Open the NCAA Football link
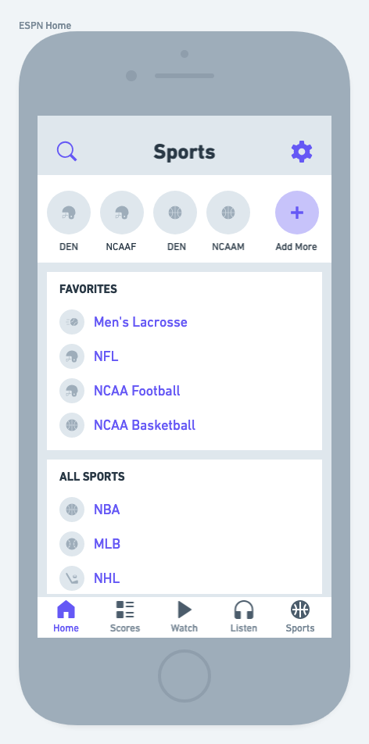The height and width of the screenshot is (744, 369). [x=137, y=391]
